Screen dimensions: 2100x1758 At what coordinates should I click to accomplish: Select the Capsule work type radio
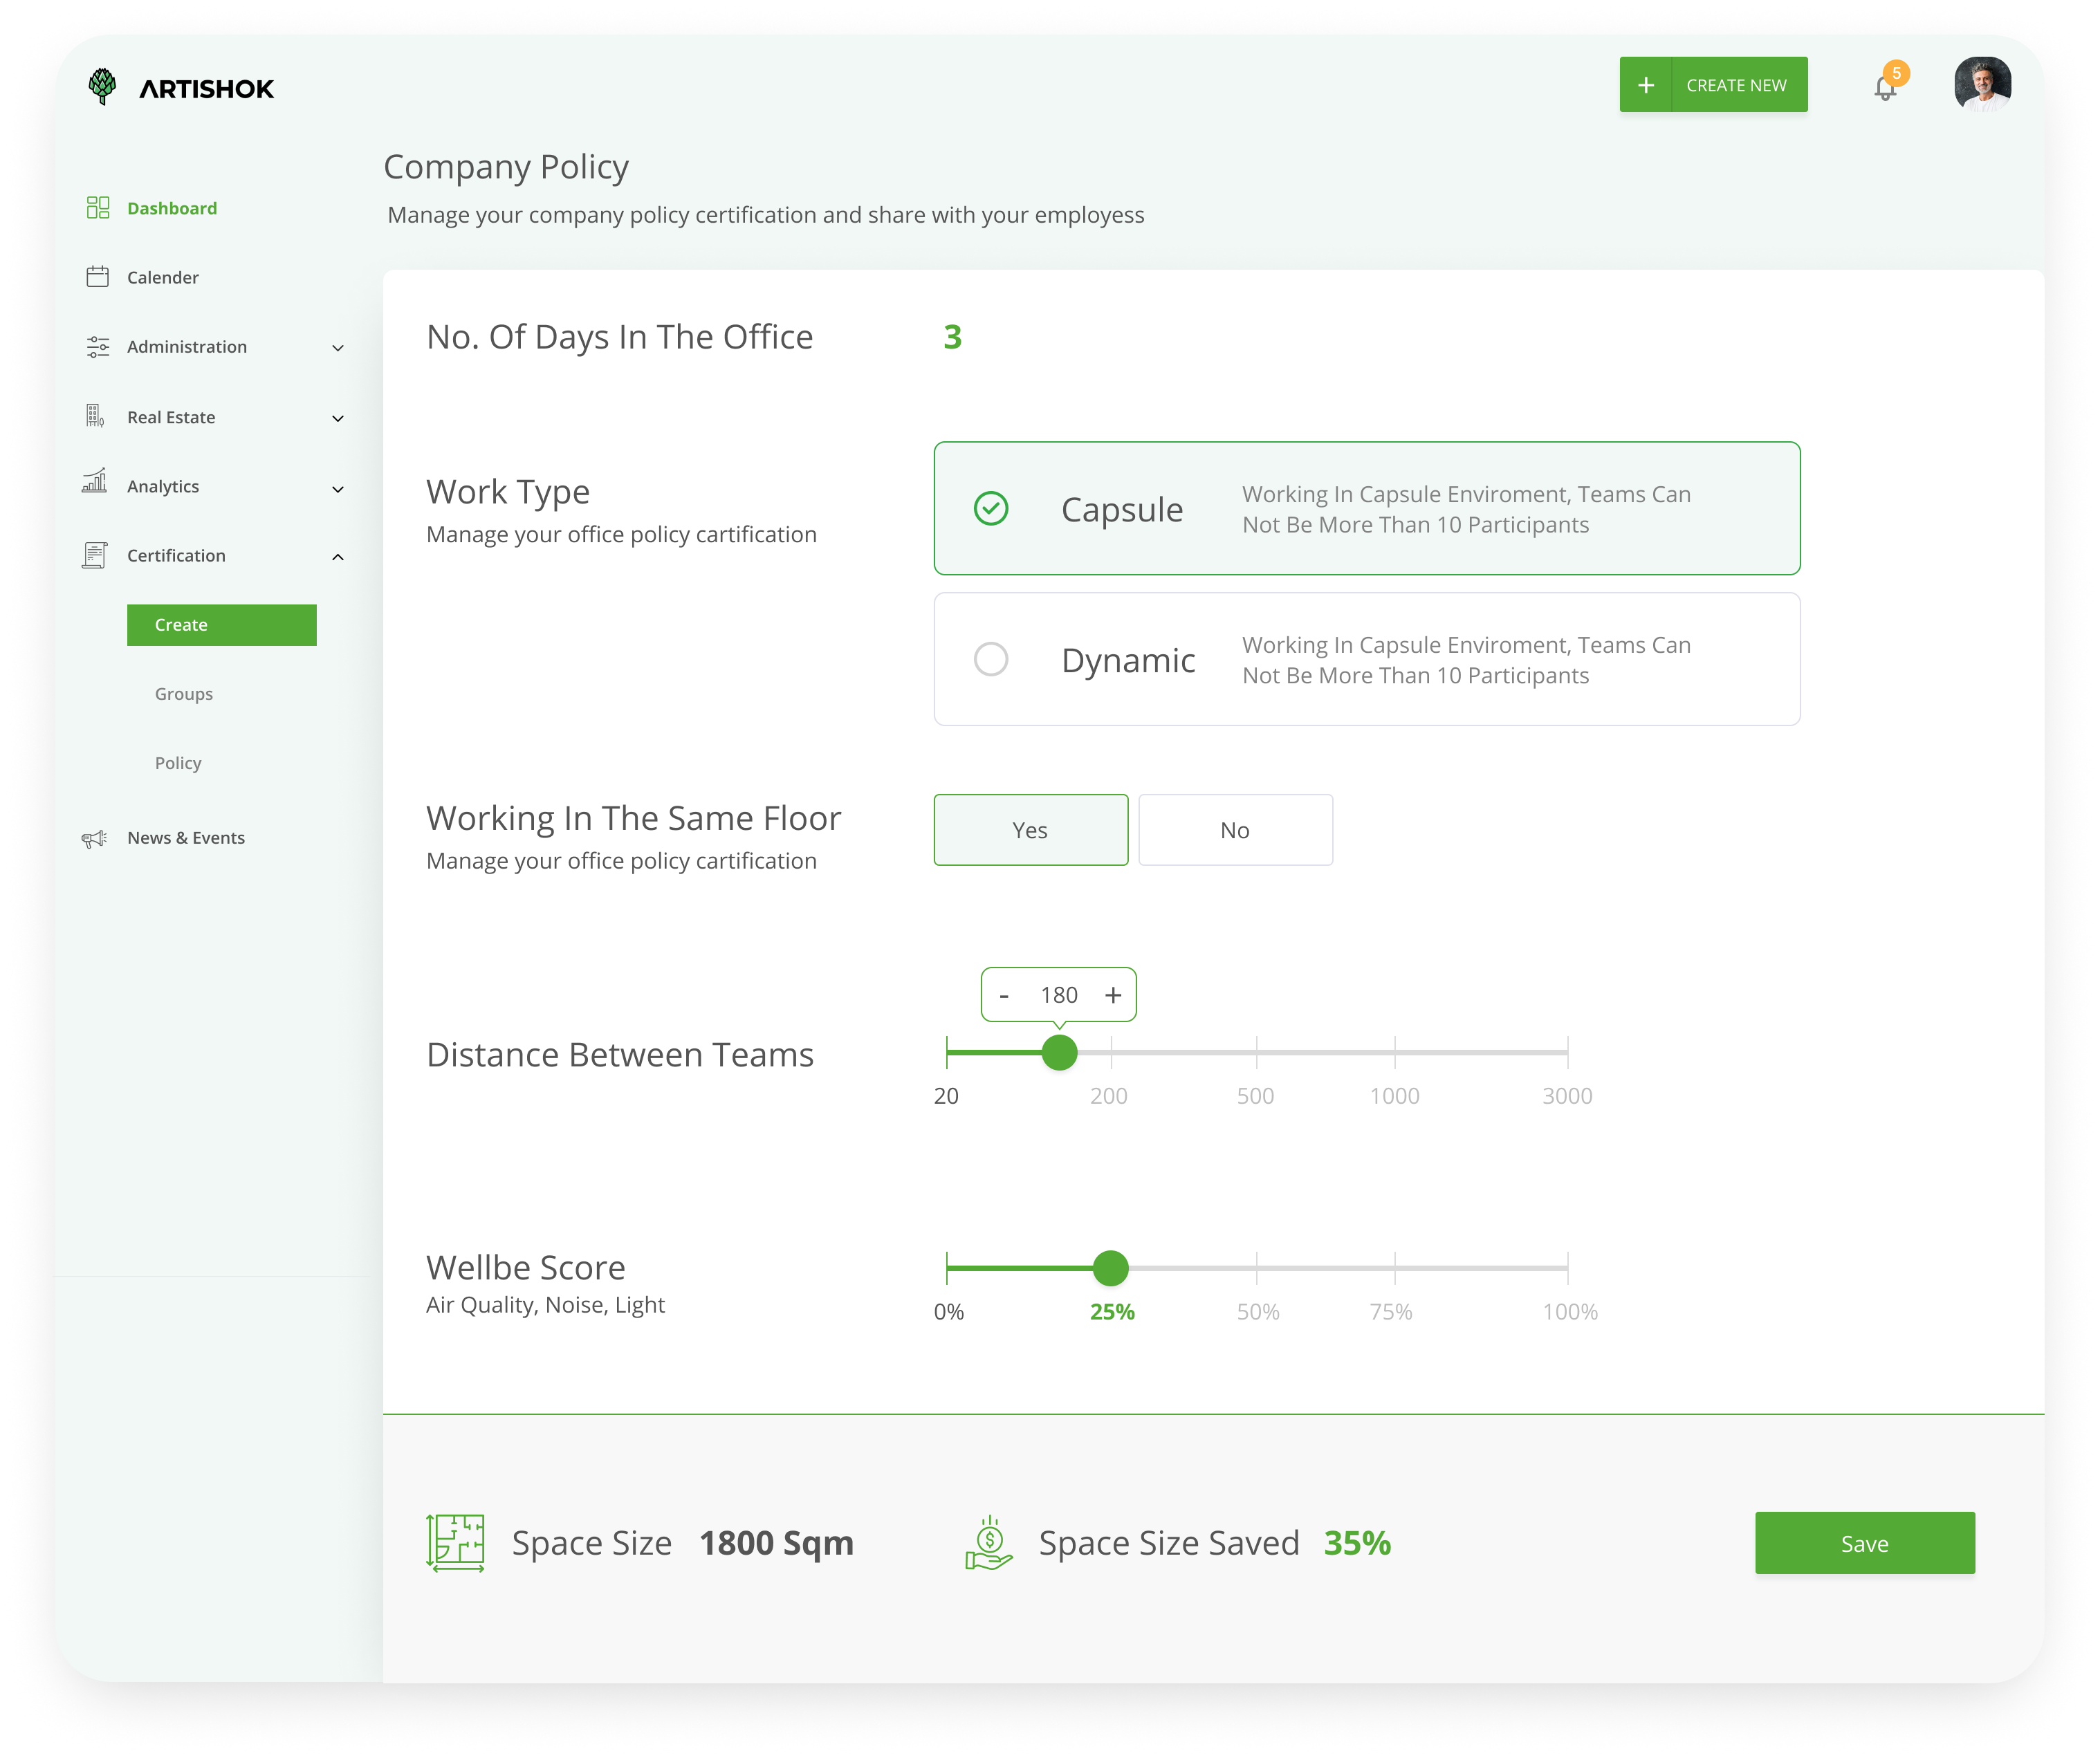[991, 508]
